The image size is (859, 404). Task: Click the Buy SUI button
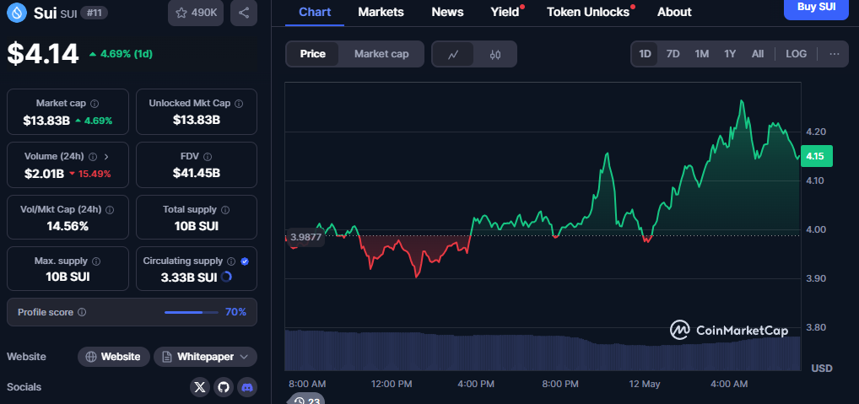click(x=816, y=7)
